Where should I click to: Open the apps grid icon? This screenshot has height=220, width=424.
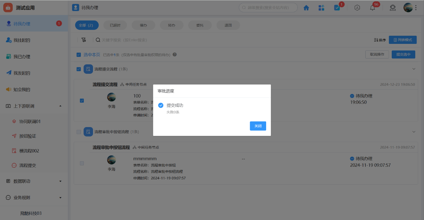point(321,7)
